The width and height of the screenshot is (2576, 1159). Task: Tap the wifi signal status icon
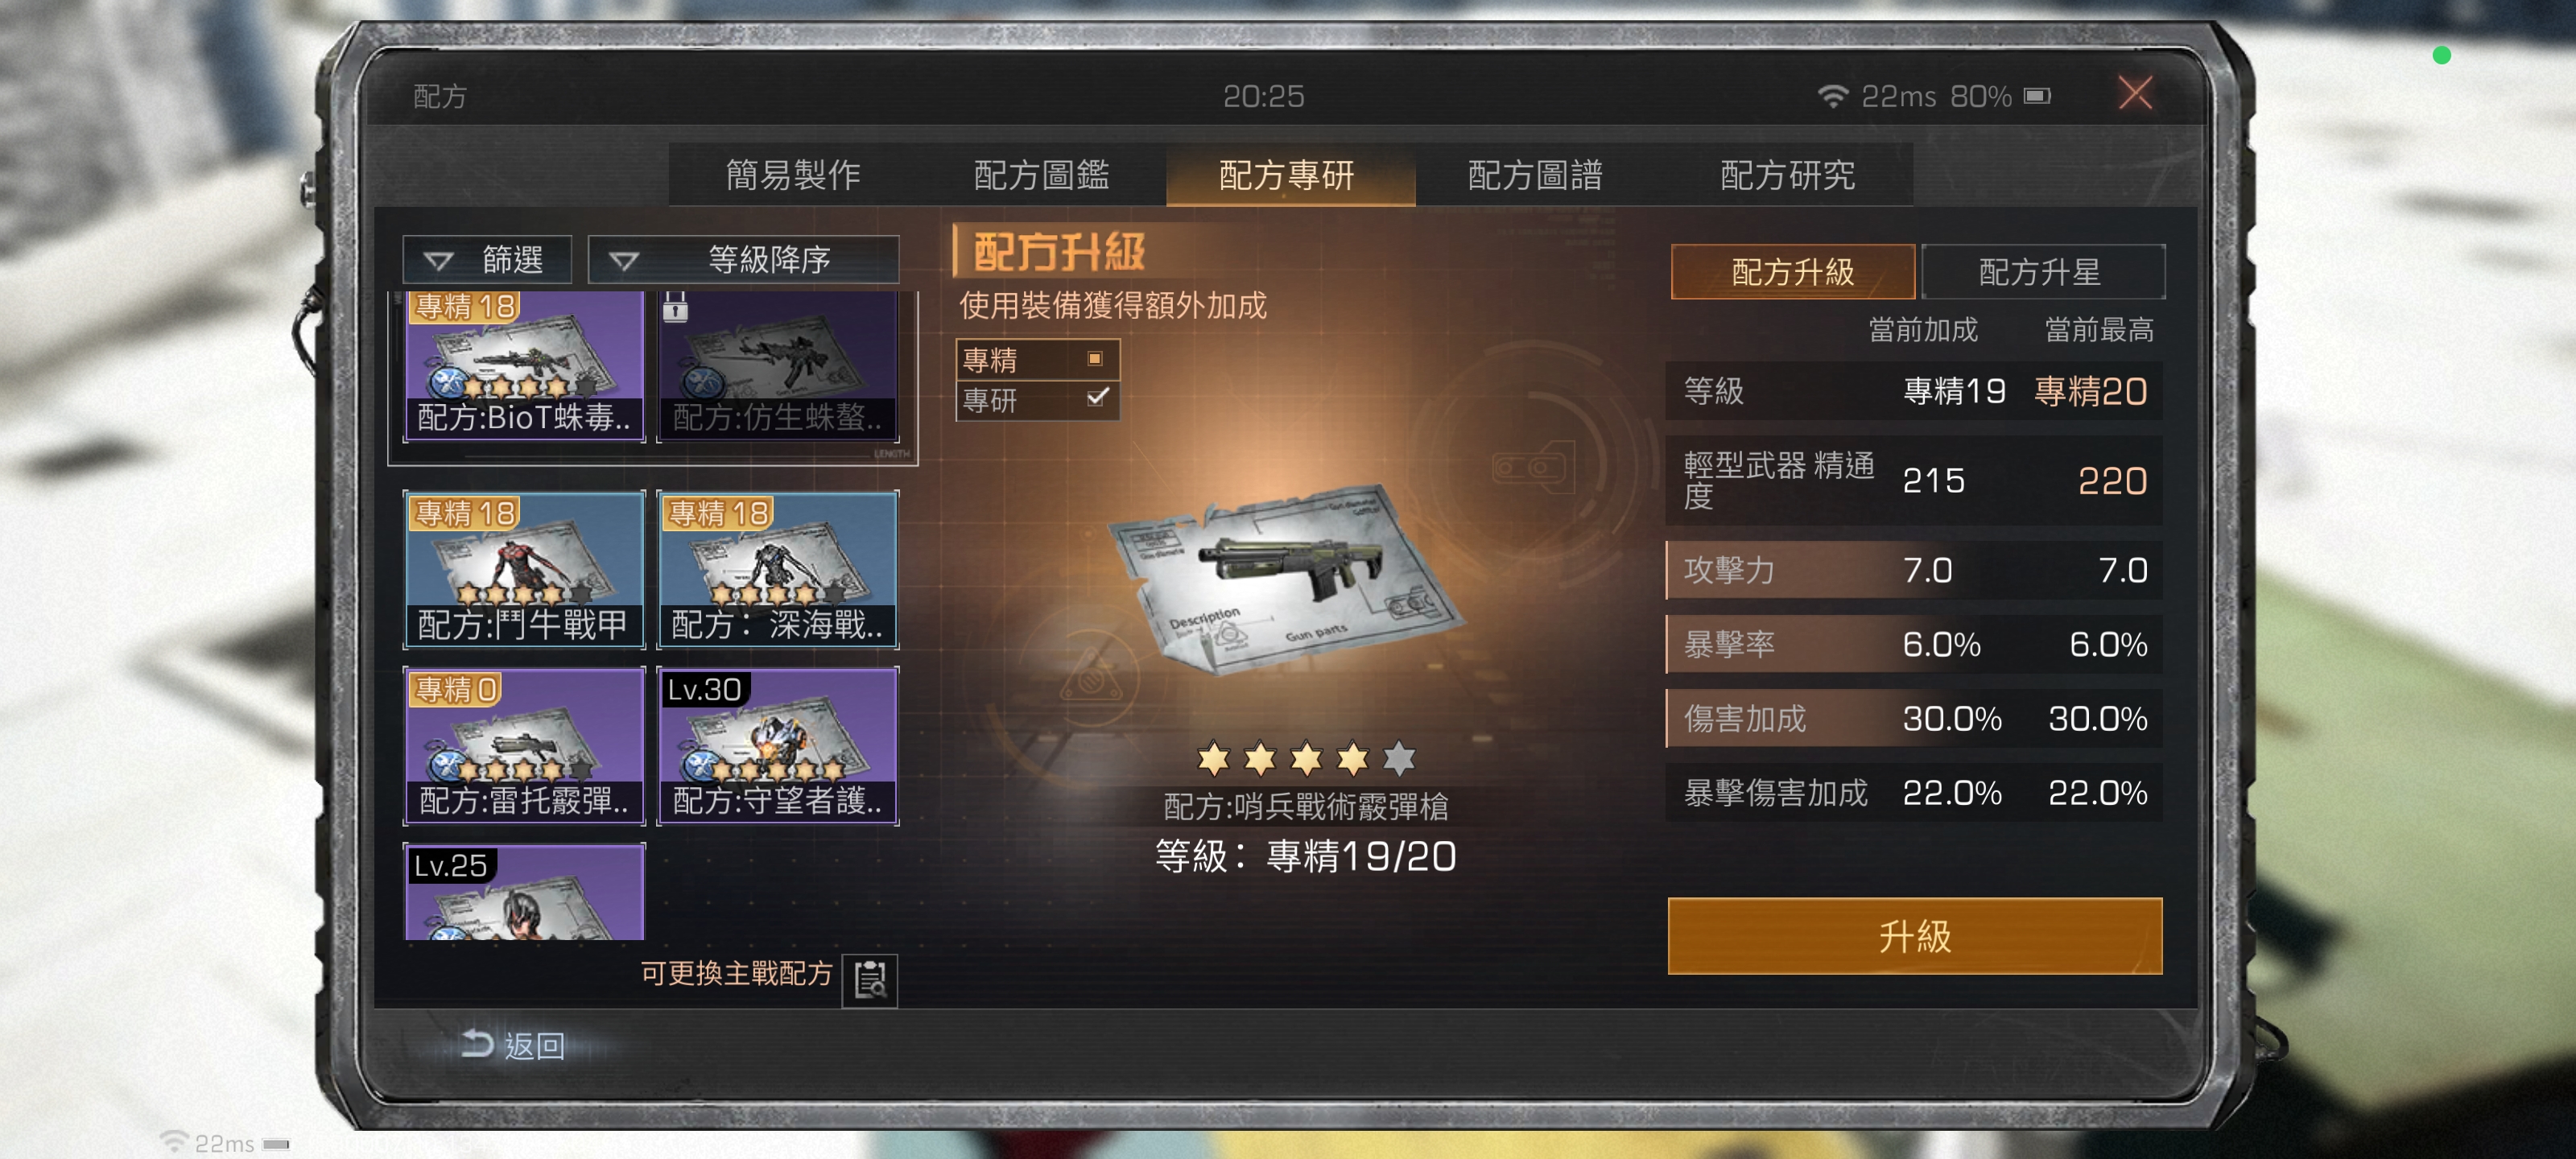click(1832, 96)
